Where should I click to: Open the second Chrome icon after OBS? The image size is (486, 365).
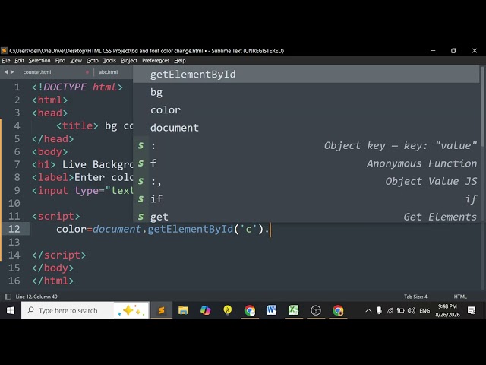point(338,310)
